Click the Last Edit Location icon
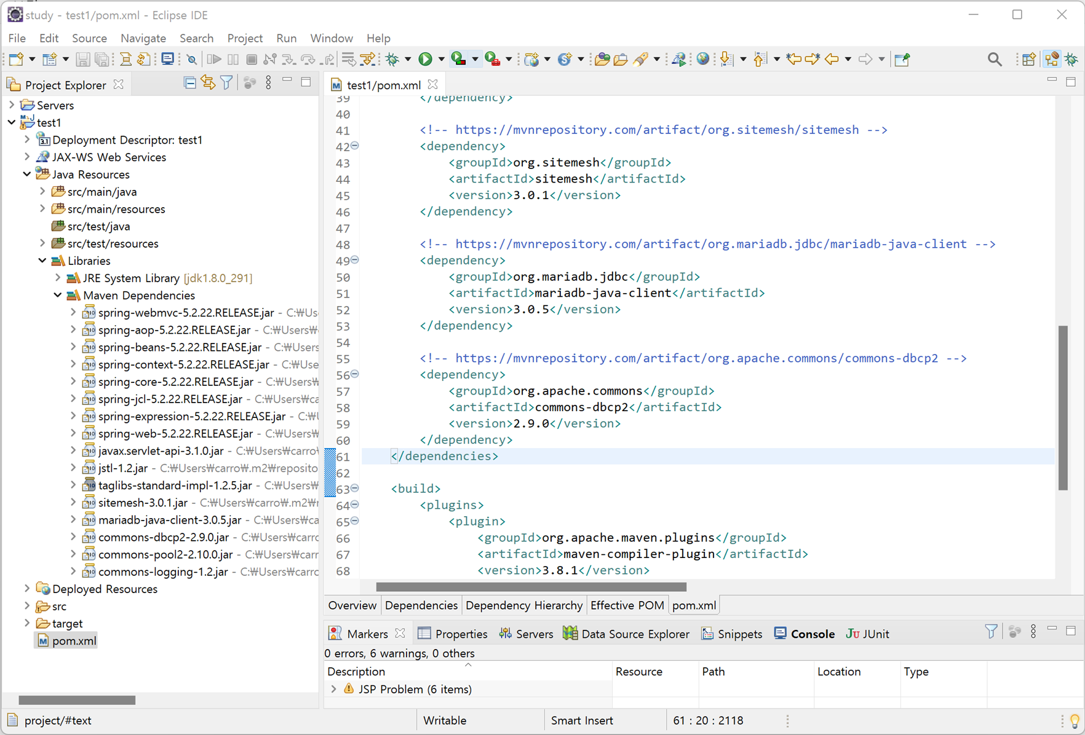The width and height of the screenshot is (1085, 735). 794,60
